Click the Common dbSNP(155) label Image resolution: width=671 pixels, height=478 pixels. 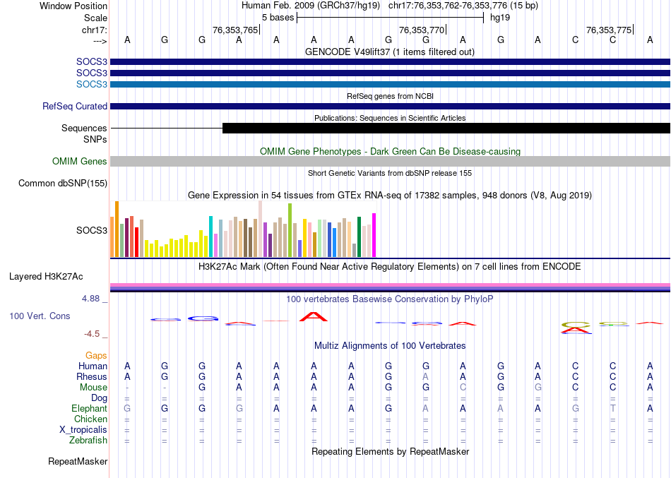[63, 183]
